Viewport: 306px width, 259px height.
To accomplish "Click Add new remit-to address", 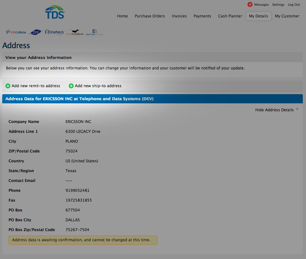I will [36, 86].
